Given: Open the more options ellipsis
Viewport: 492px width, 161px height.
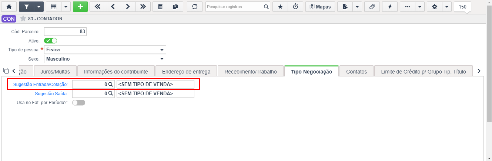Looking at the screenshot, I should [x=408, y=7].
